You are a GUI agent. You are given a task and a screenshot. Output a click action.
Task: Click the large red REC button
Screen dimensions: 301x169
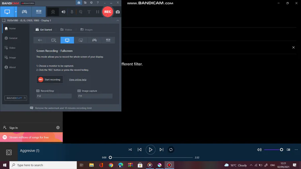click(x=107, y=12)
